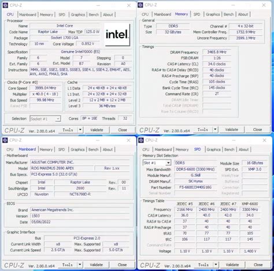This screenshot has width=274, height=271.
Task: Close the Memory window using the X button
Action: [264, 5]
